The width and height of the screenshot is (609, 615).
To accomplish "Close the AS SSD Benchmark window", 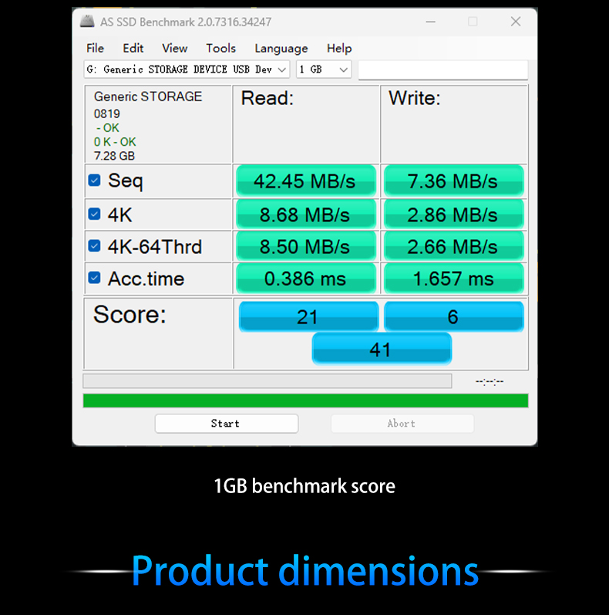I will tap(515, 22).
